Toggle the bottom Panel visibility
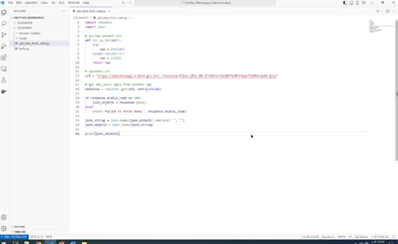Image resolution: width=398 pixels, height=244 pixels. 351,3
